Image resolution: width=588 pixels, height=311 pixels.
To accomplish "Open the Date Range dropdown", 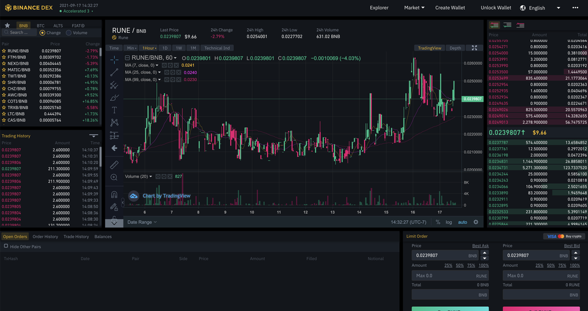I will point(142,222).
